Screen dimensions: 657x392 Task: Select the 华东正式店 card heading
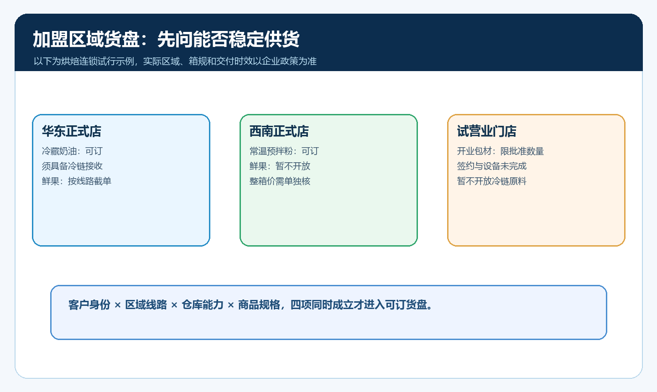tap(72, 131)
